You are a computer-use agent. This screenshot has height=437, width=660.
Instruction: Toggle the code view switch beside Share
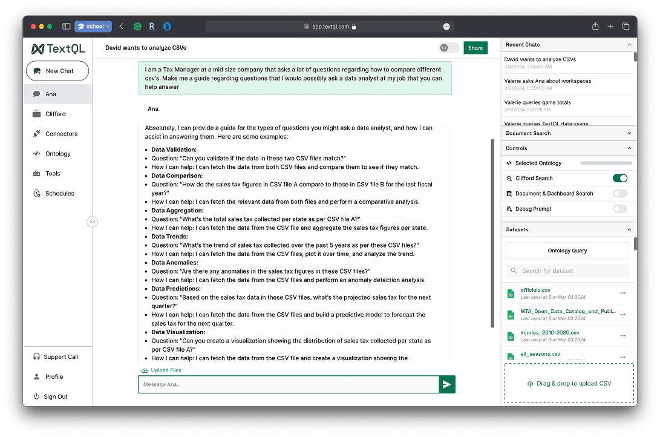point(449,48)
